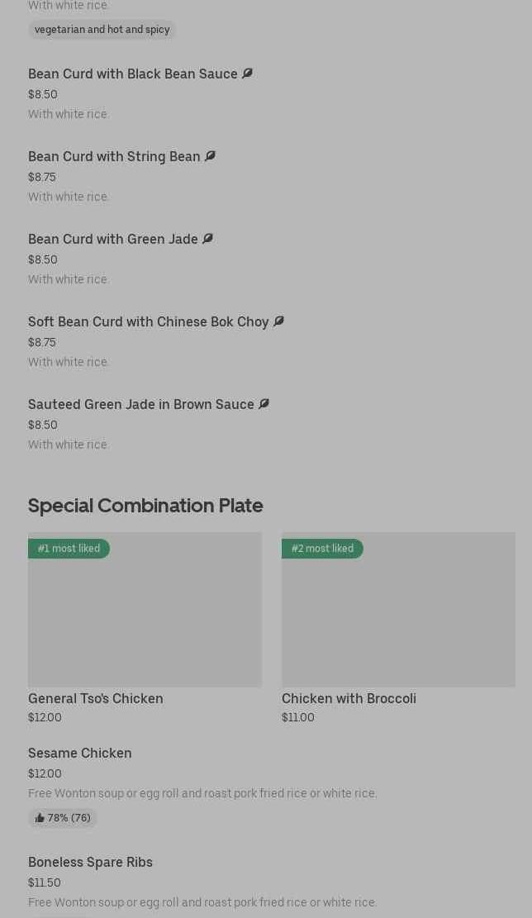The width and height of the screenshot is (532, 918).
Task: Open Bean Curd with String Bean item
Action: coord(114,157)
